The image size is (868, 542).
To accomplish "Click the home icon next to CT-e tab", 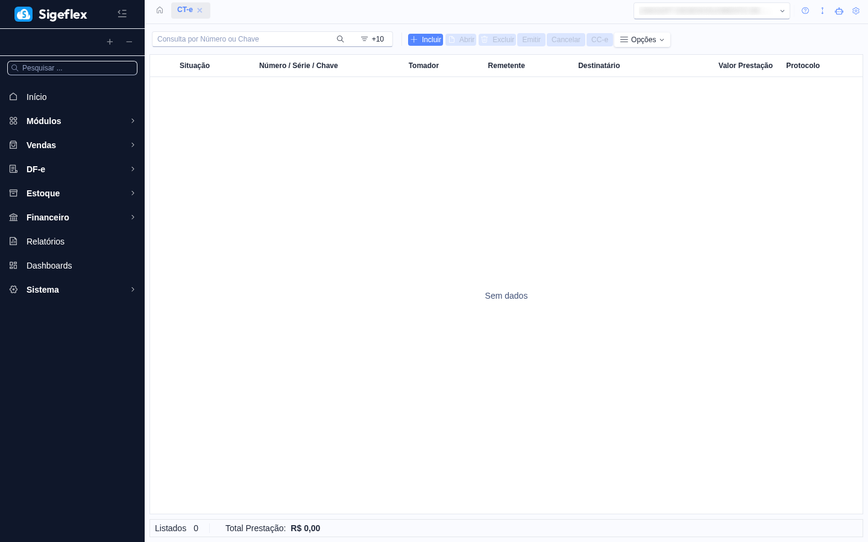I will tap(160, 10).
